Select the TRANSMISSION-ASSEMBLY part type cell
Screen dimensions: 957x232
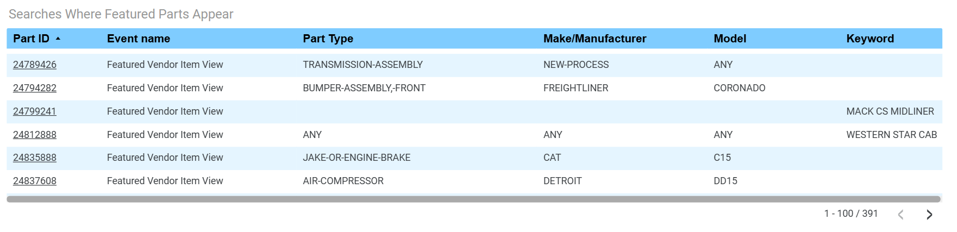tap(362, 65)
